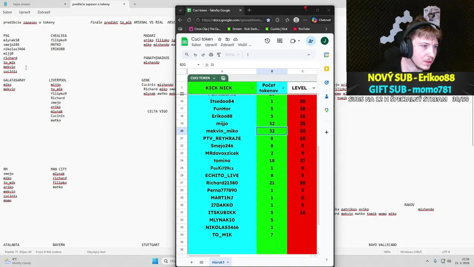Select the mekvin_miko name cell

pos(222,131)
